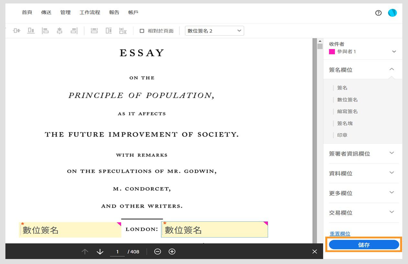The width and height of the screenshot is (408, 264).
Task: Select the align right edges icon
Action: click(x=74, y=30)
